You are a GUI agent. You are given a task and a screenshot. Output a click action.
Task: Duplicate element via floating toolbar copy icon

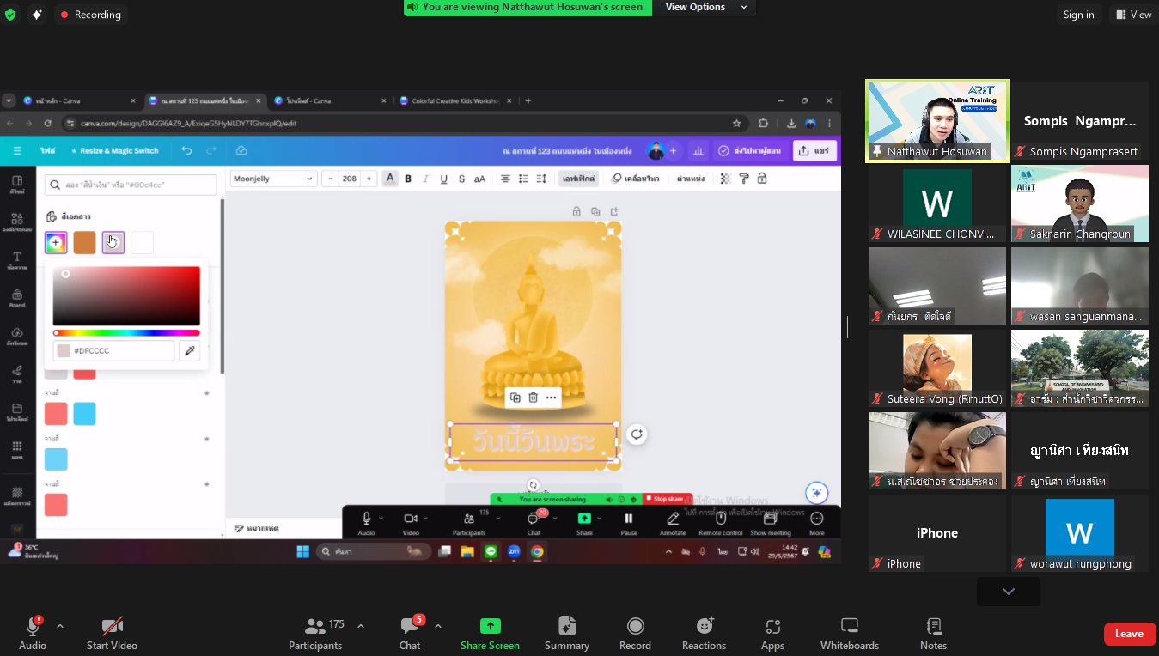(x=515, y=398)
